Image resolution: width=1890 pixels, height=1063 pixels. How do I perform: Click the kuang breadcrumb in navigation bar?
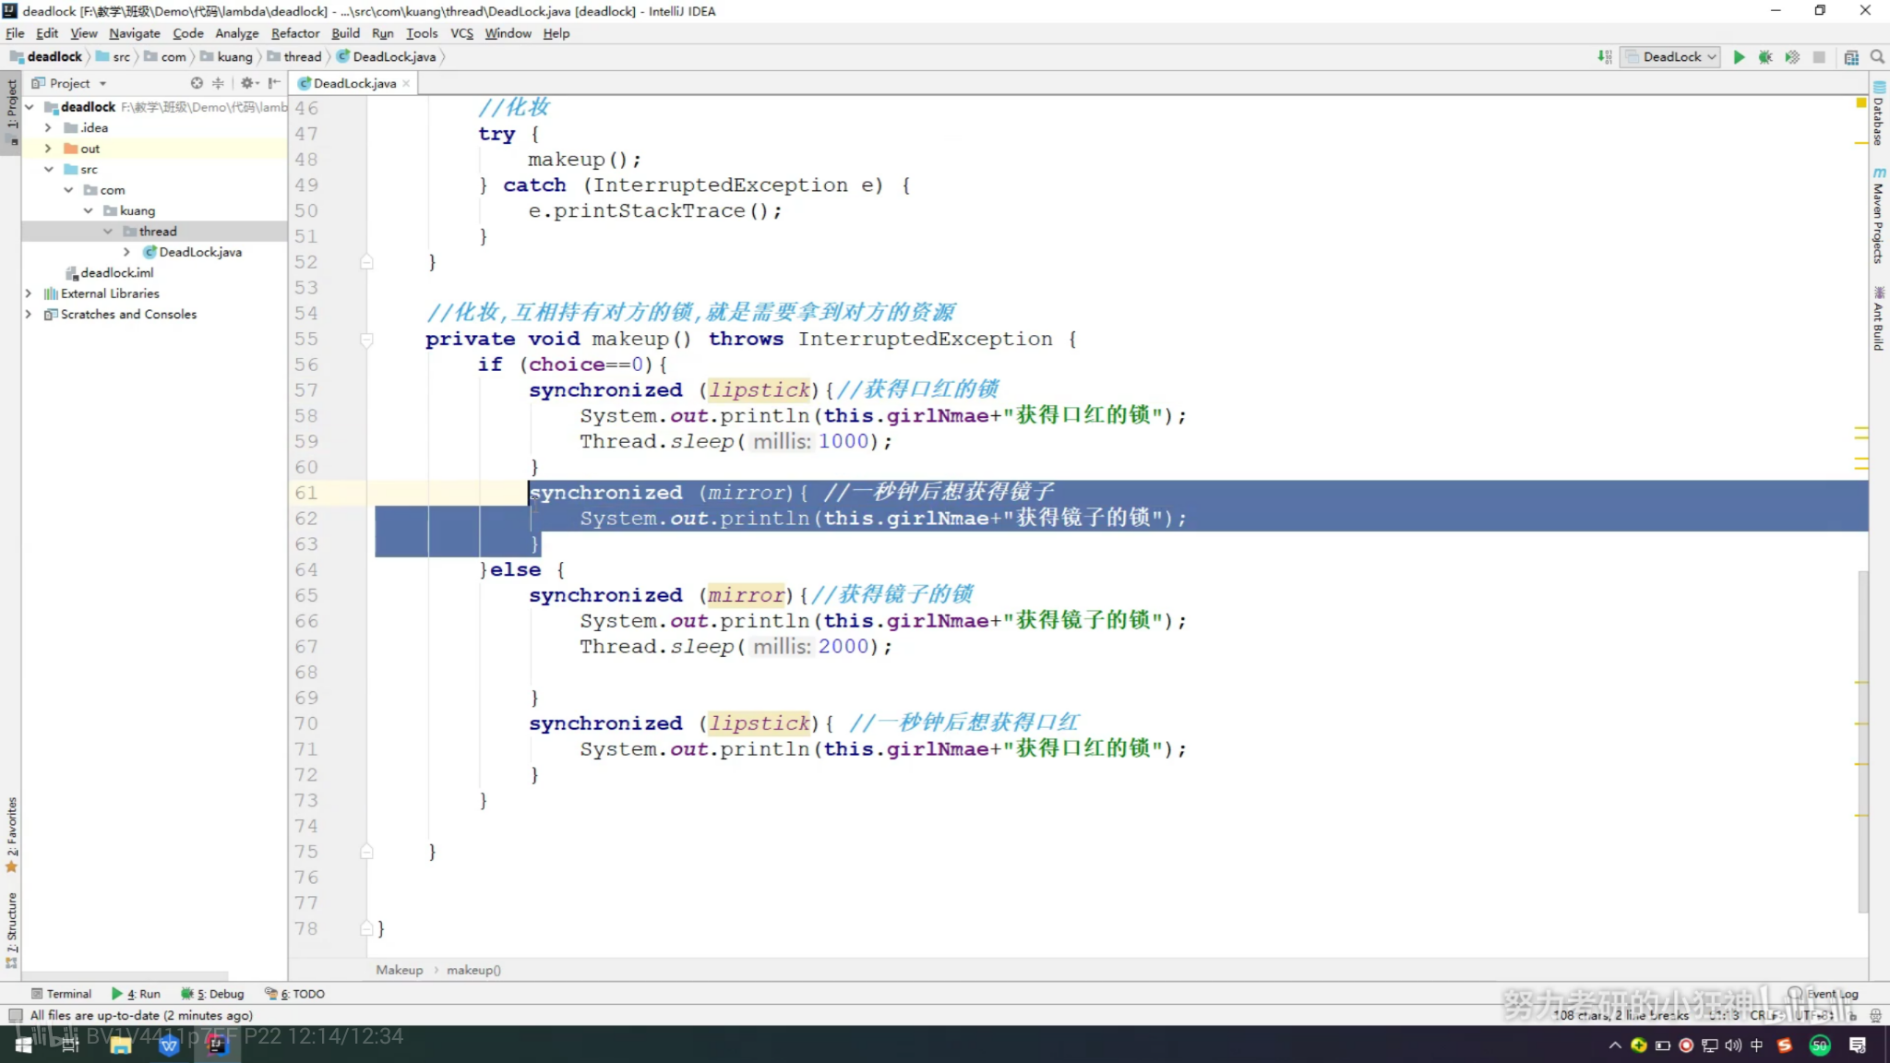point(227,57)
